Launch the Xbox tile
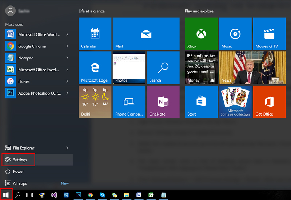 coord(201,34)
